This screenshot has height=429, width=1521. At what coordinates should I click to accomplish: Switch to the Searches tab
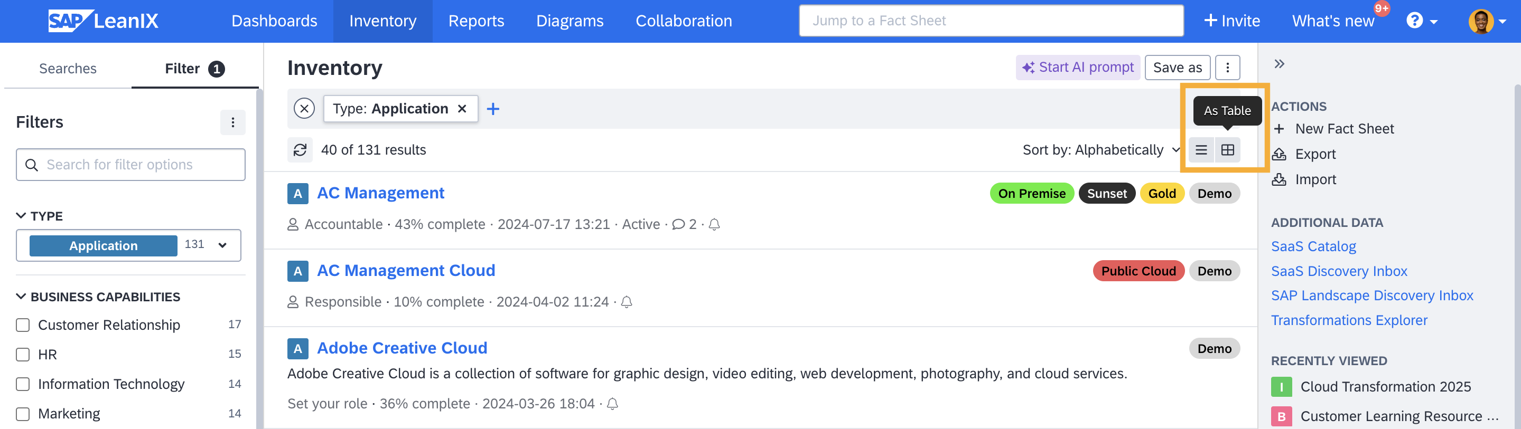(x=68, y=69)
